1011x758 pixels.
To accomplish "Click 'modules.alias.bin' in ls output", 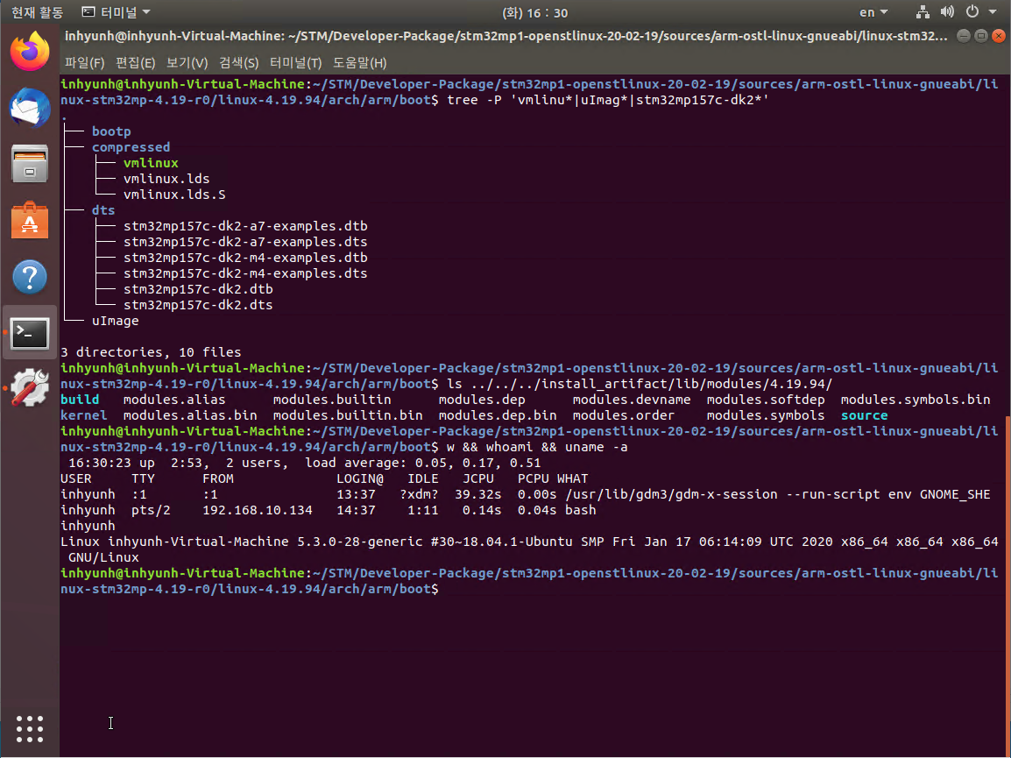I will point(190,415).
